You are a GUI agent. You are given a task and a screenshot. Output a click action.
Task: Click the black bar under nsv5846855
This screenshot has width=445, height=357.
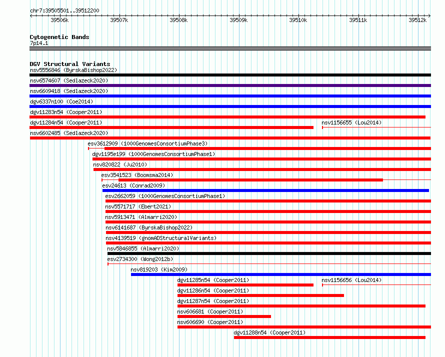point(269,253)
